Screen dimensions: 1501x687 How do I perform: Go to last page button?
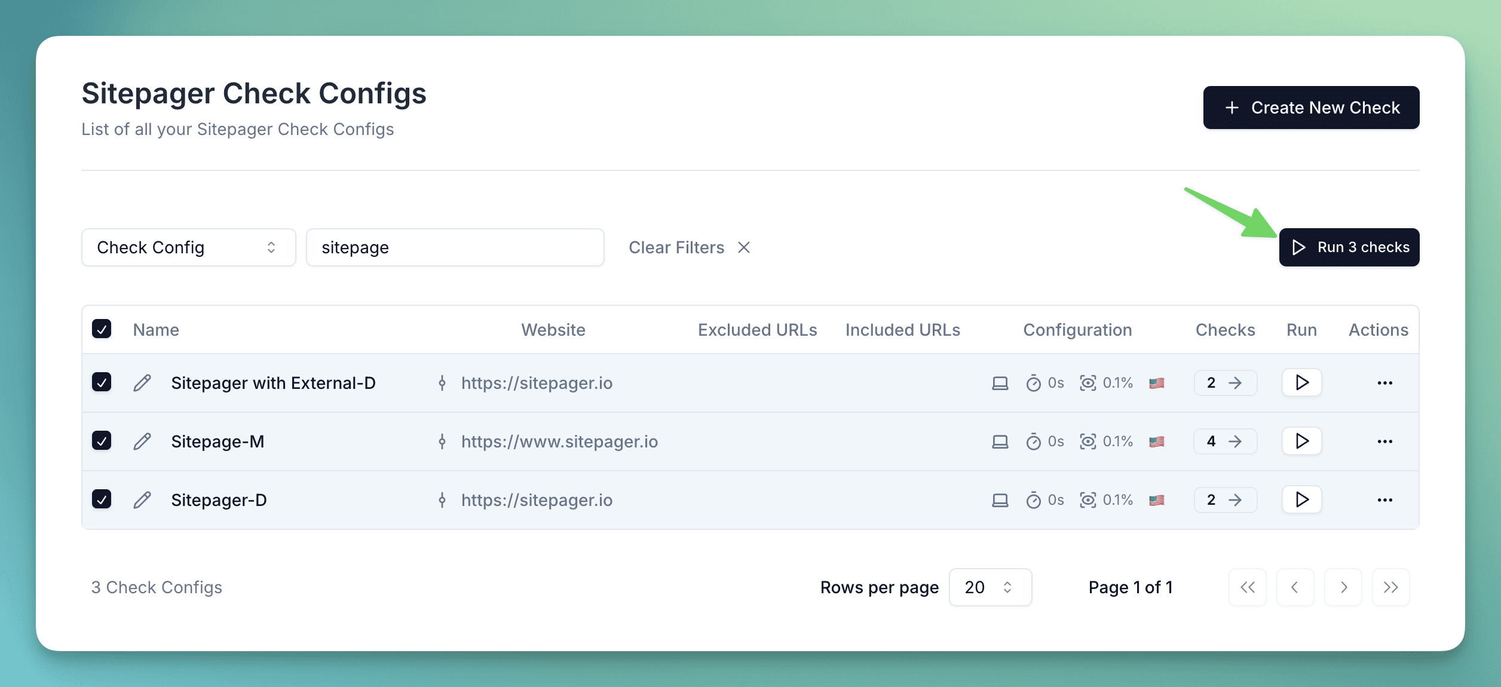pyautogui.click(x=1391, y=587)
